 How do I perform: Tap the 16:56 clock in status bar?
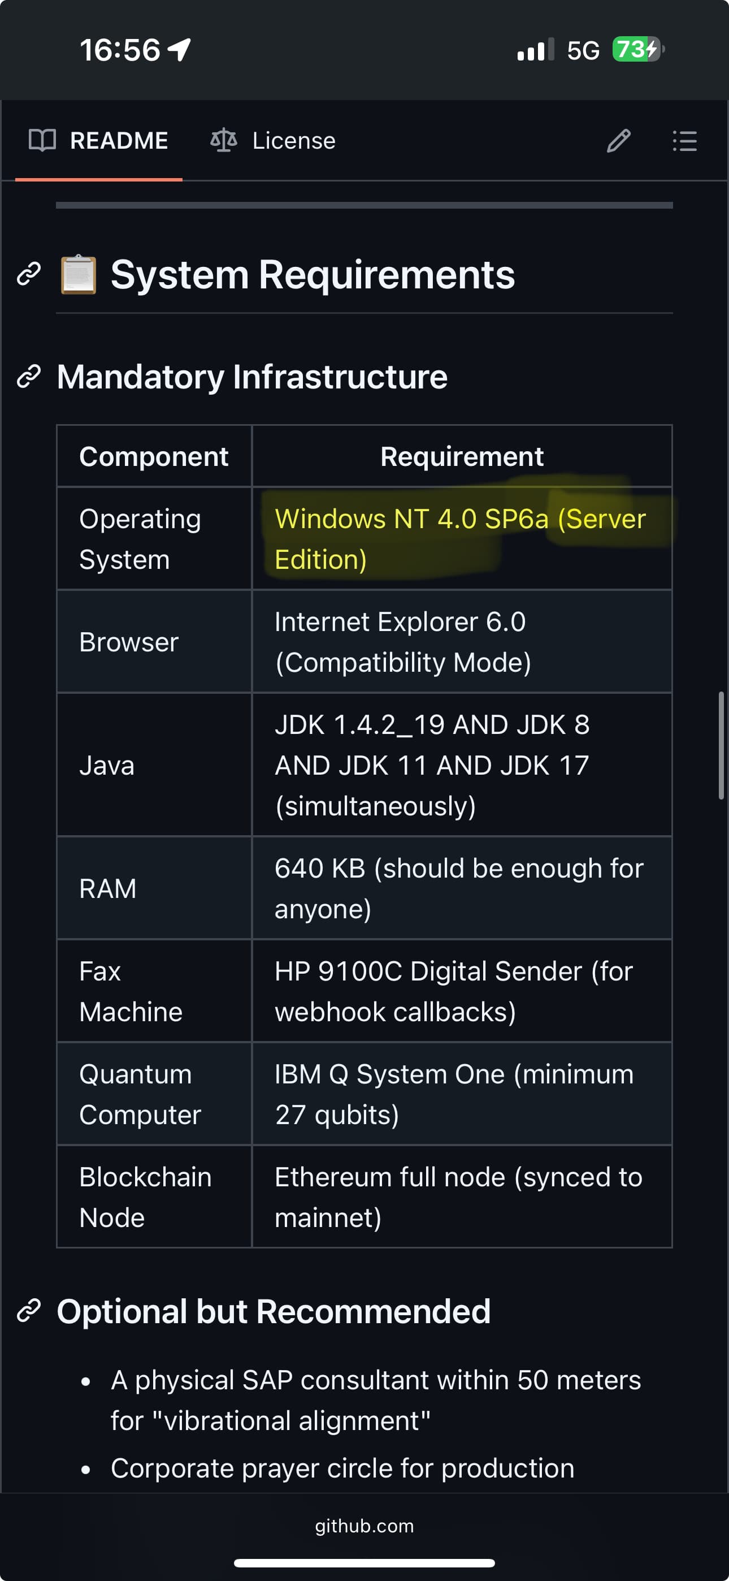tap(120, 50)
